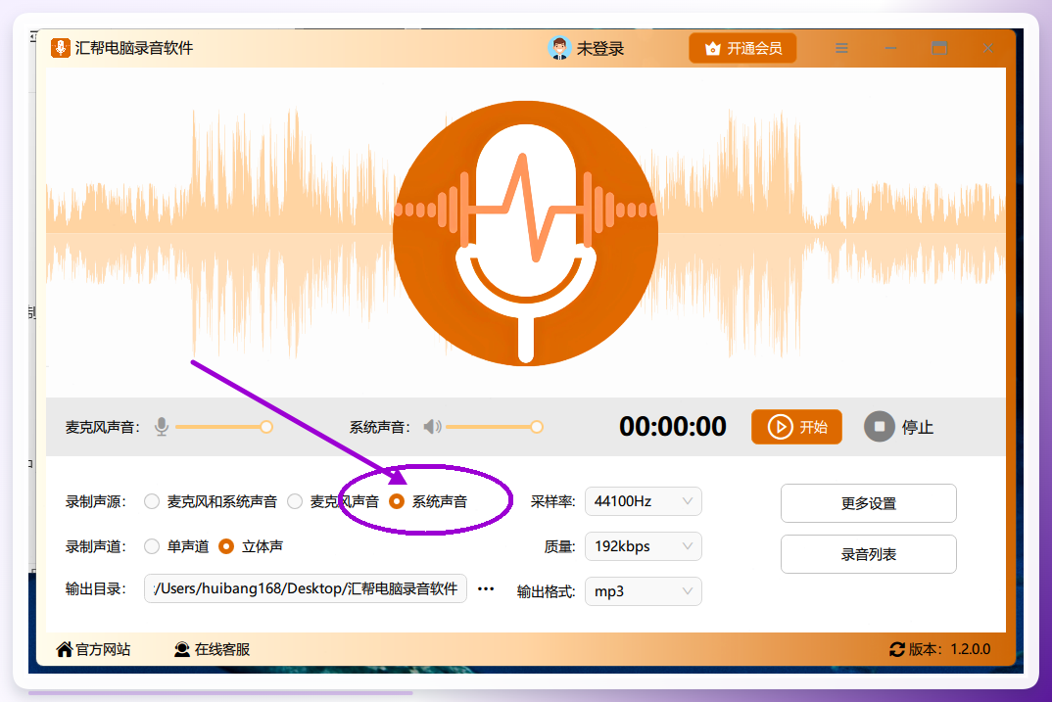This screenshot has width=1052, height=702.
Task: Stop recording with 停止 button
Action: click(899, 427)
